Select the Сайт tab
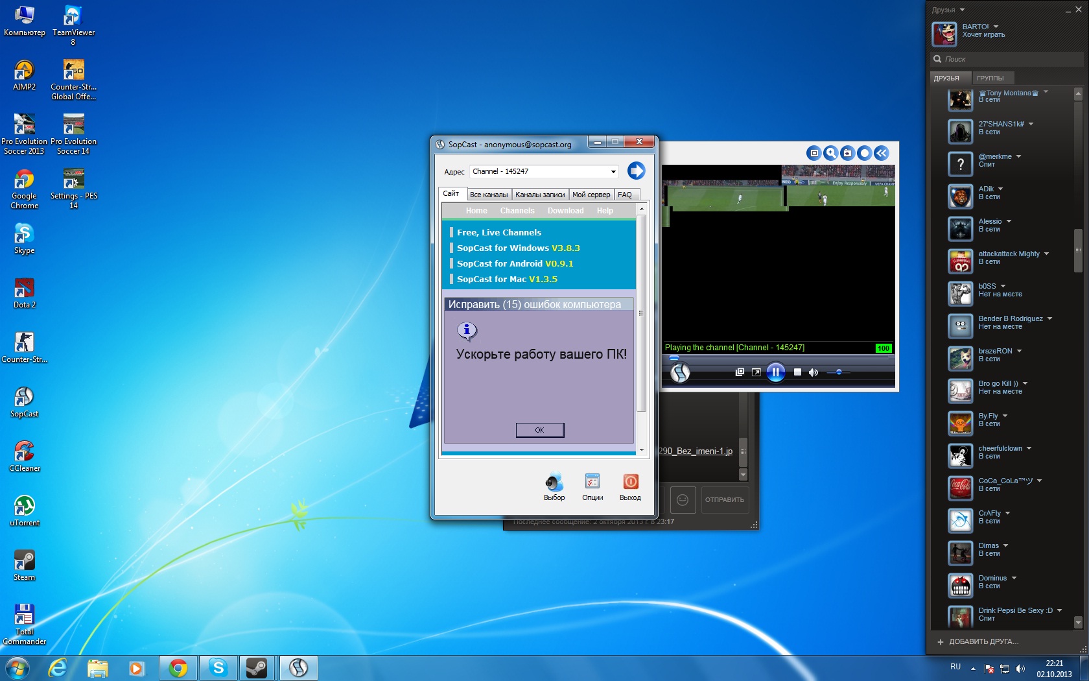 pos(451,193)
